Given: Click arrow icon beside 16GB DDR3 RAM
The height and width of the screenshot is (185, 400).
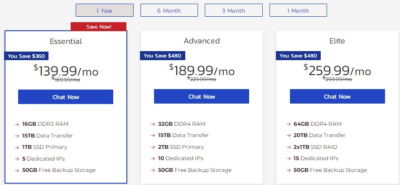Looking at the screenshot, I should (17, 124).
